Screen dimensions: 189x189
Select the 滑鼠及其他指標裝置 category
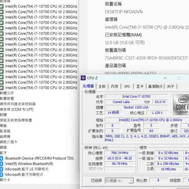click(x=16, y=120)
